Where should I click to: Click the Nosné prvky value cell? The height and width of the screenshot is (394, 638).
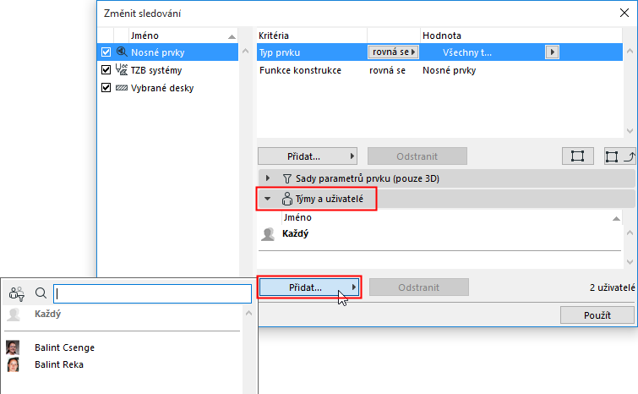450,70
